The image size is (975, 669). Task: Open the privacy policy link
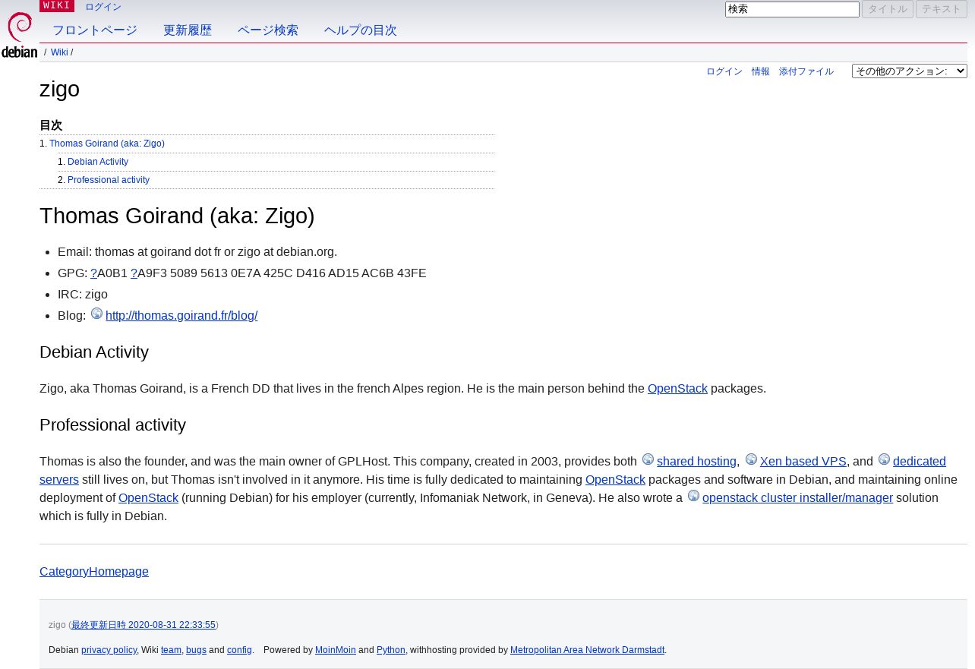coord(109,650)
